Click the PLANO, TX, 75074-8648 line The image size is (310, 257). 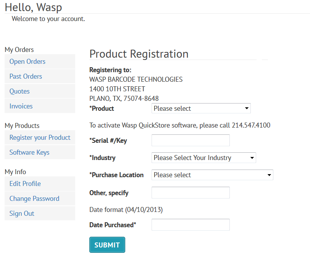coord(124,99)
